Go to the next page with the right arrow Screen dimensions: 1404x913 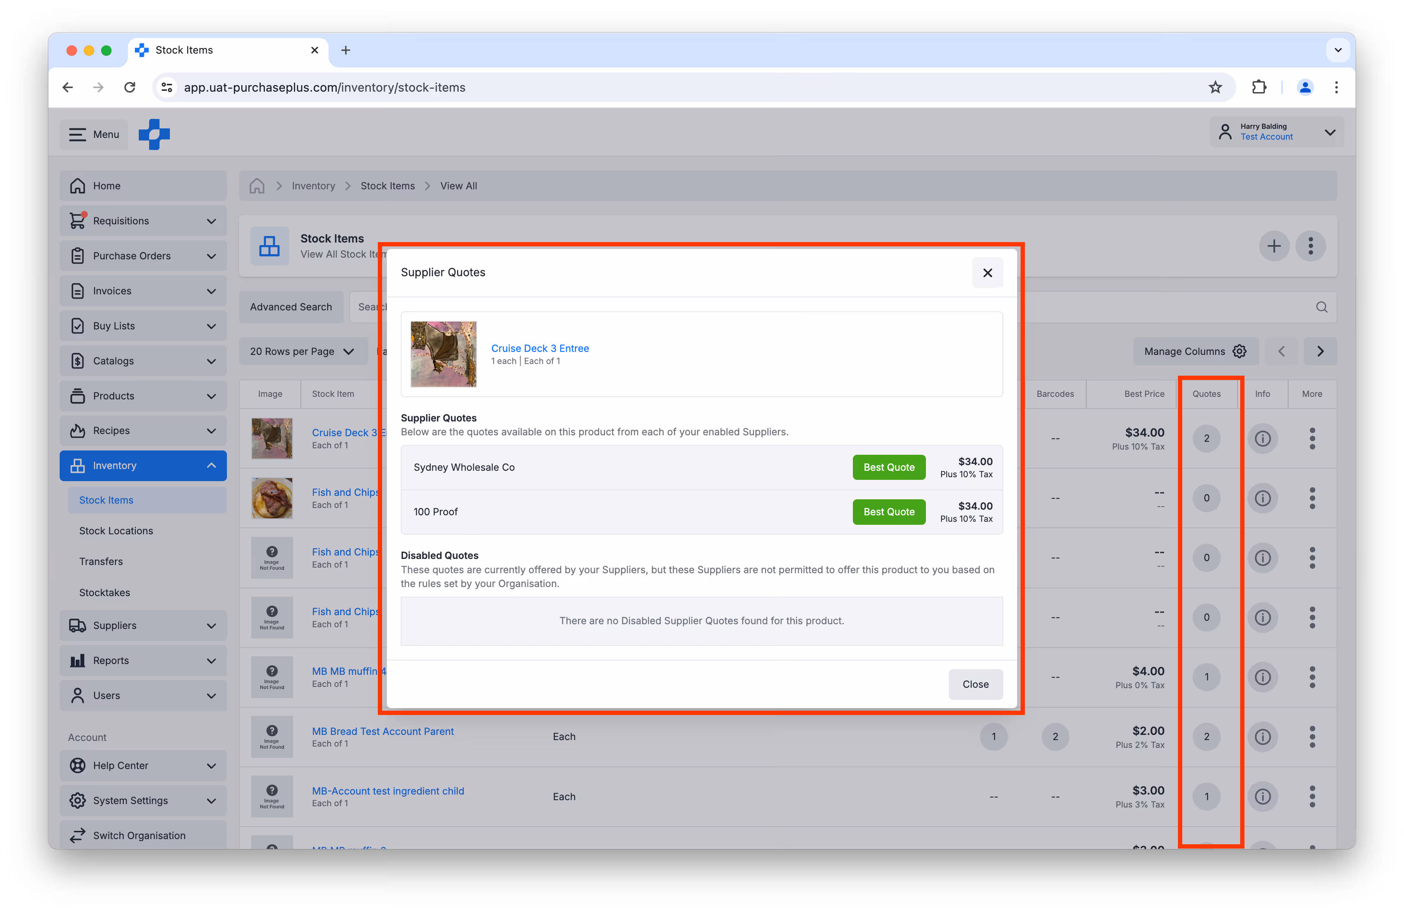pos(1320,351)
